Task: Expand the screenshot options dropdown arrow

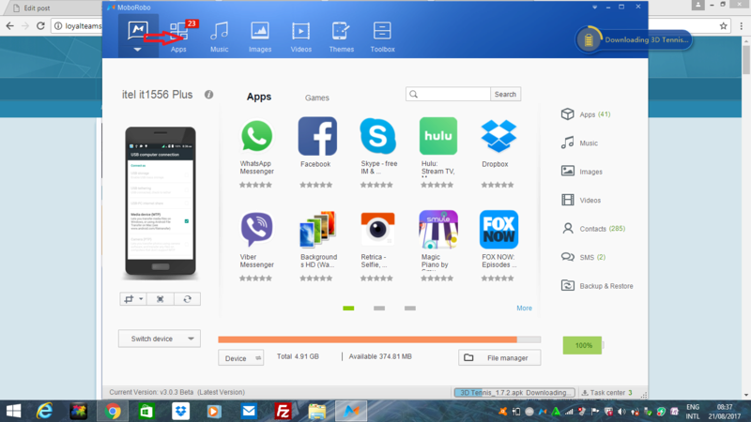Action: tap(141, 299)
